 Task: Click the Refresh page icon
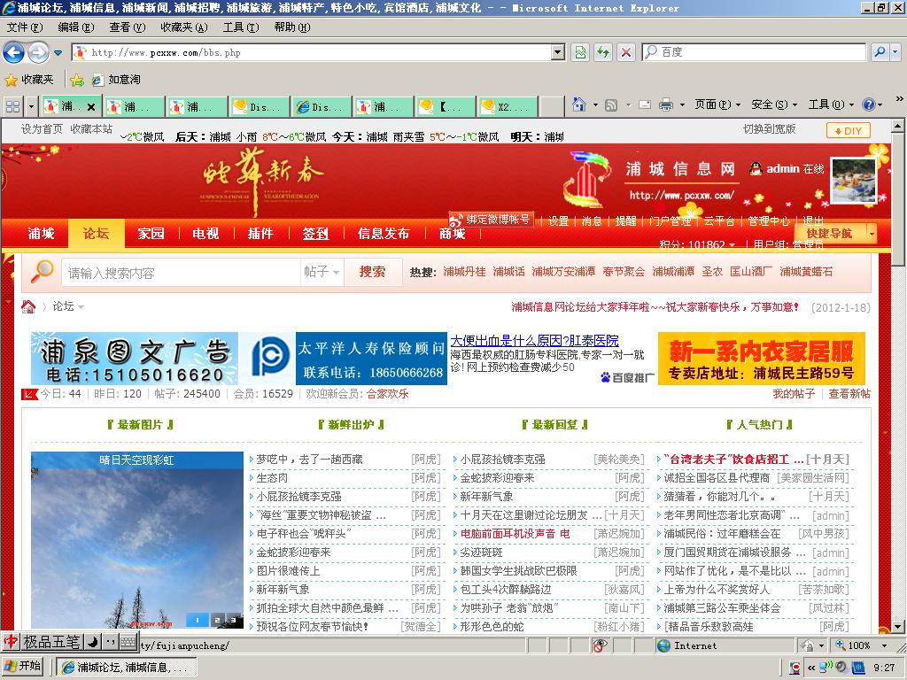click(x=603, y=53)
